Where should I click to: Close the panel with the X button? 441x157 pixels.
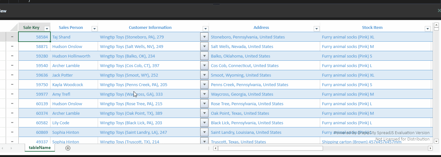(439, 10)
